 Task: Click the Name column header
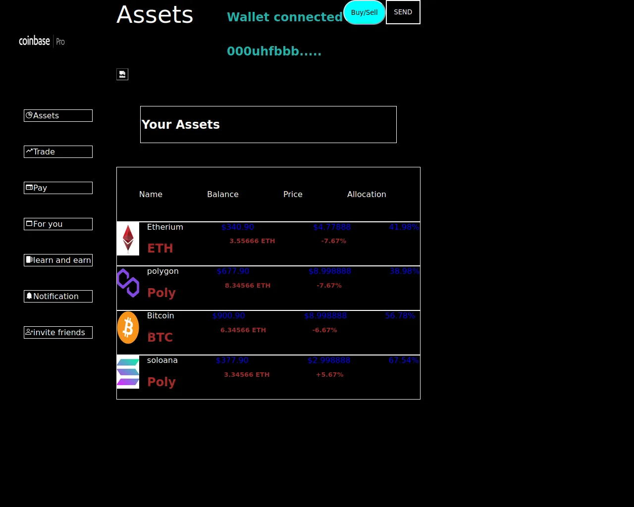pos(151,194)
